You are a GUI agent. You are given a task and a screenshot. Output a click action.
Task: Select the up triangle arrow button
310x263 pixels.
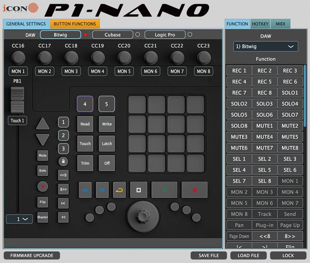point(43,124)
